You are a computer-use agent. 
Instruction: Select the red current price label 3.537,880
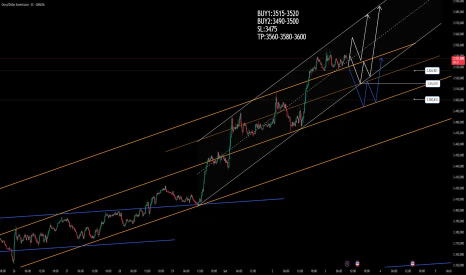[458, 60]
